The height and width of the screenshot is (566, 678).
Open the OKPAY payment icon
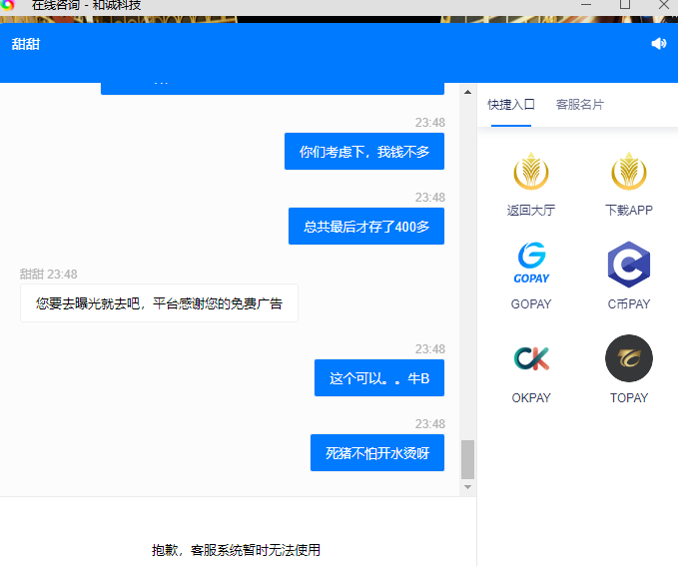tap(530, 358)
